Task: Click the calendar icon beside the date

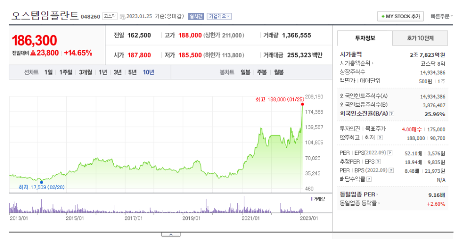Action: click(123, 17)
